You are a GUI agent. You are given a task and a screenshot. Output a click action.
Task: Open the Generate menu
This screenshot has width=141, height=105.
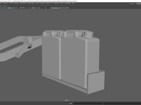point(56,3)
